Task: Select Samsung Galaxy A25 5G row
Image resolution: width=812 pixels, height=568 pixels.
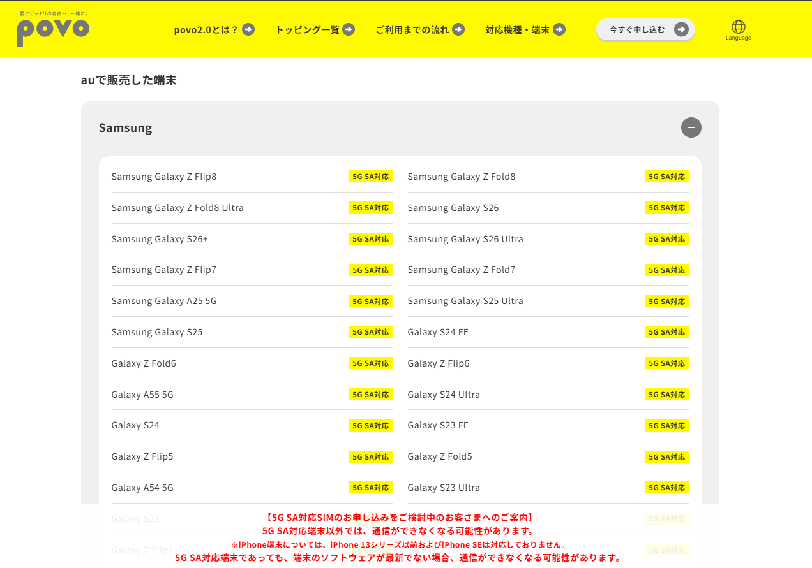Action: click(252, 301)
